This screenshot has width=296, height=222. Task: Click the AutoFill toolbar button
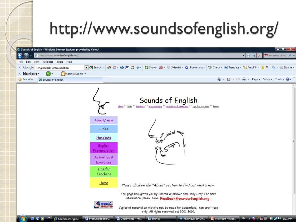(251, 67)
